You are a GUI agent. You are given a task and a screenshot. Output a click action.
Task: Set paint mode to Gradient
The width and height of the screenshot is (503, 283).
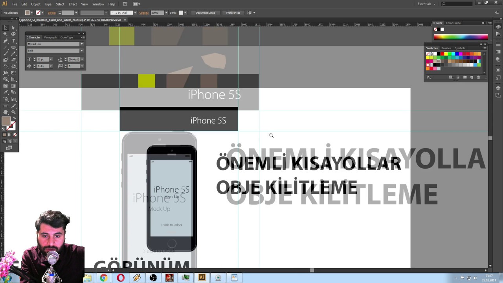(x=10, y=135)
